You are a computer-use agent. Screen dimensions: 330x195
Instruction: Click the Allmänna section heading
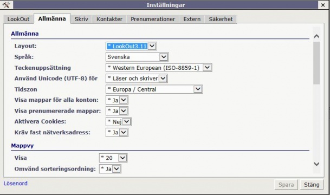click(25, 34)
